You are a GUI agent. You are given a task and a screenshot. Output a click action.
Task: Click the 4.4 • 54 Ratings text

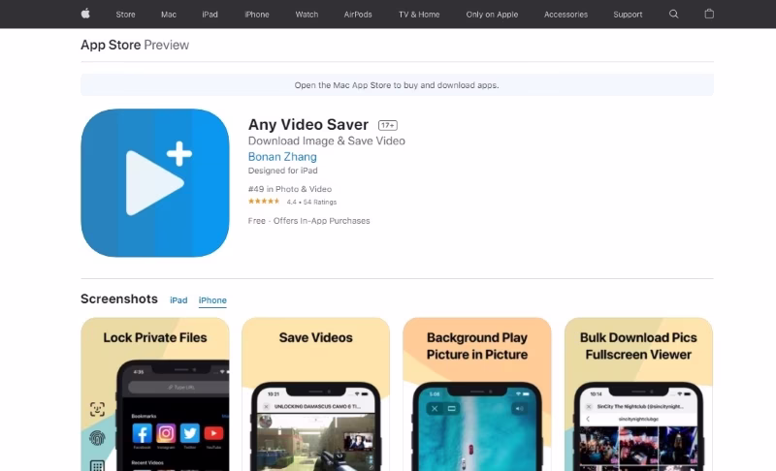click(311, 202)
